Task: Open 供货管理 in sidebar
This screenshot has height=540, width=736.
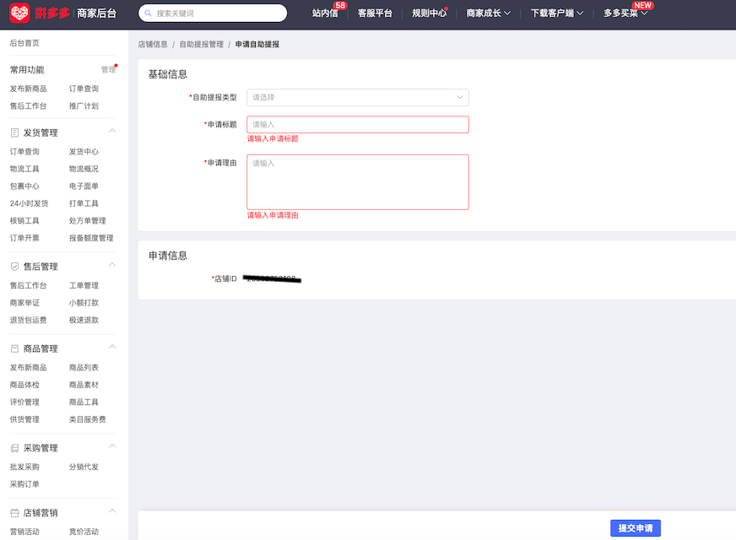Action: (x=24, y=420)
